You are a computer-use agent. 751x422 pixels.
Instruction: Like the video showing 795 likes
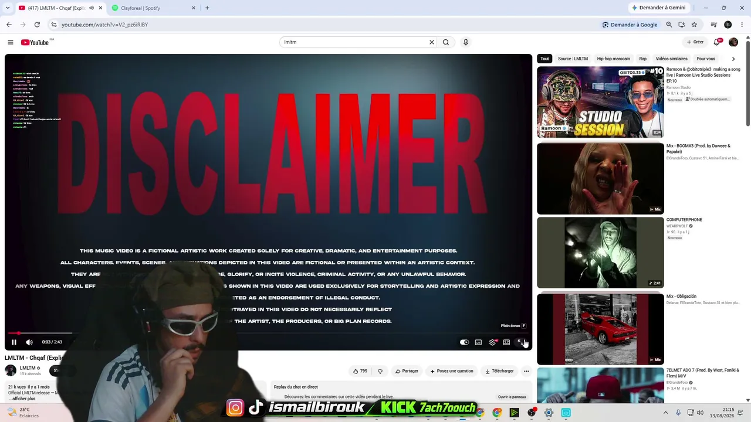(x=360, y=371)
